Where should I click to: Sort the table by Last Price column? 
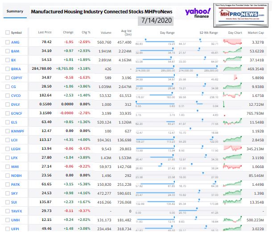[44, 32]
